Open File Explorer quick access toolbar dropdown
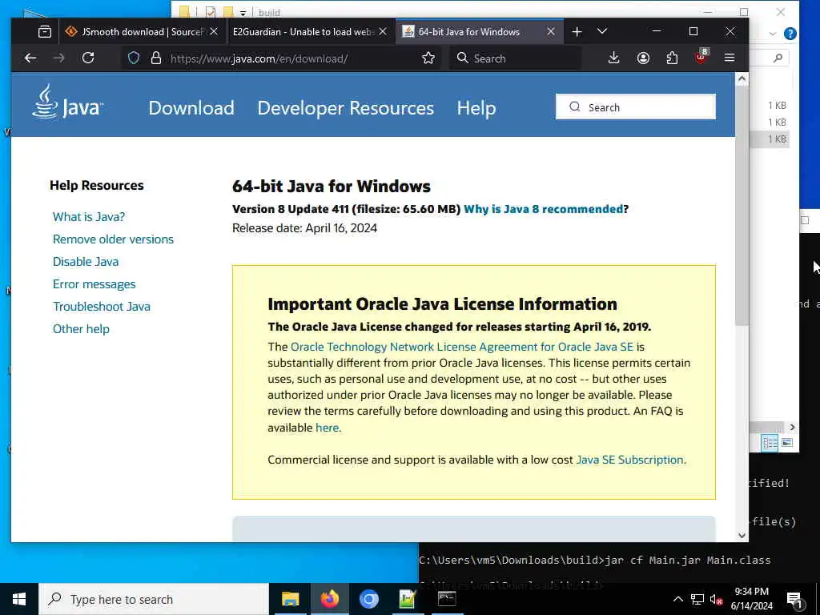 (x=243, y=13)
